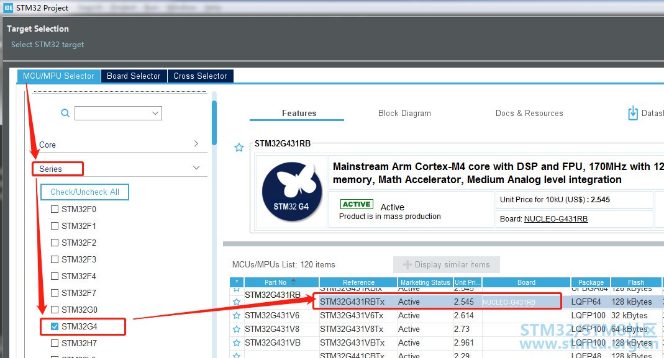Favorite the STM32G431RB product with its star

[239, 147]
